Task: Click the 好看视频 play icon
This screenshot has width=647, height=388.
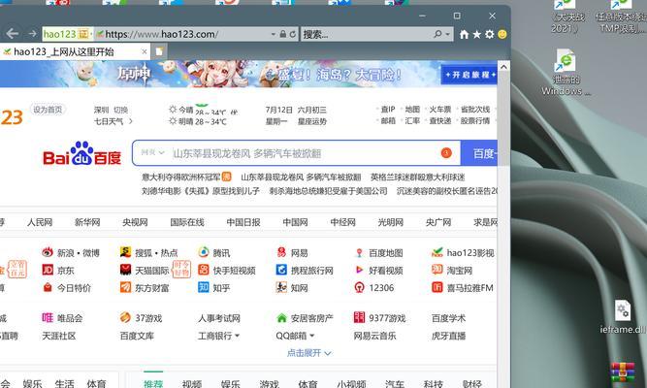Action: coord(359,270)
